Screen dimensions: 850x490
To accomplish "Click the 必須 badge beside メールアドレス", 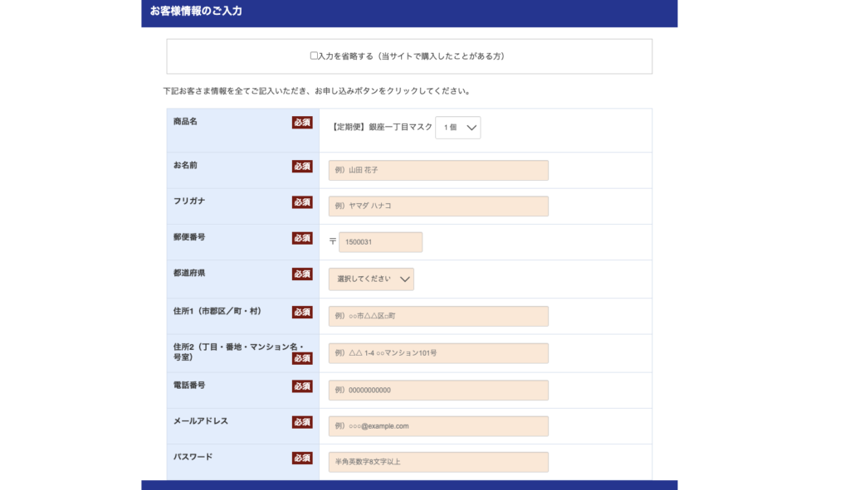I will 302,423.
